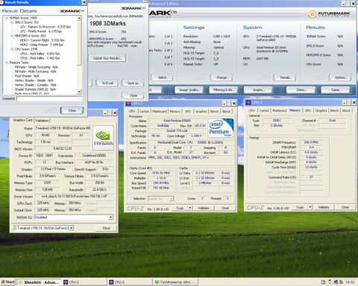358x286 pixels.
Task: Click the Core Speed value in CPU-Z
Action: click(161, 173)
